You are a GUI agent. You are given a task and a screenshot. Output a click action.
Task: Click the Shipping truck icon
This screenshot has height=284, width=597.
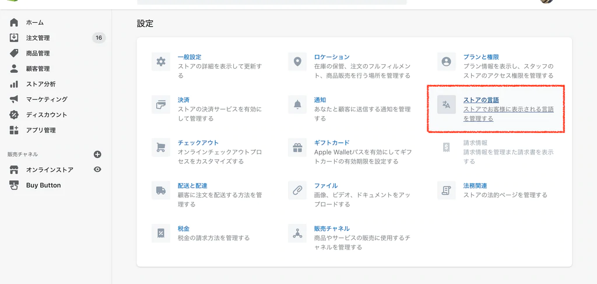coord(161,190)
